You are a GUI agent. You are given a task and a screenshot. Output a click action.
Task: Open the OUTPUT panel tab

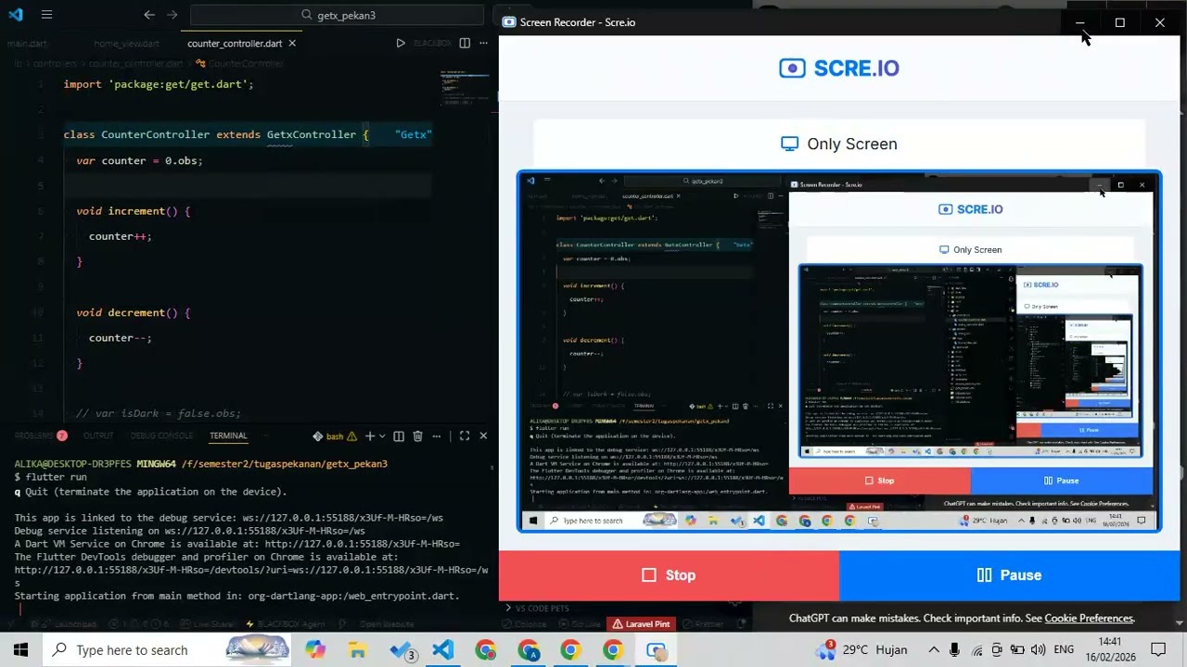pyautogui.click(x=98, y=436)
